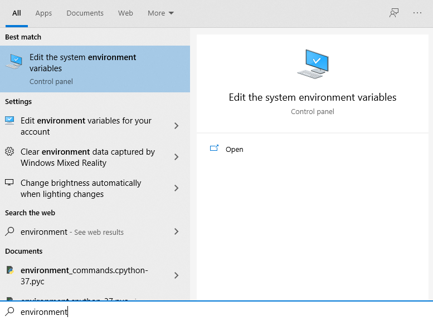Expand arrow for environment web results
The height and width of the screenshot is (321, 433).
177,231
